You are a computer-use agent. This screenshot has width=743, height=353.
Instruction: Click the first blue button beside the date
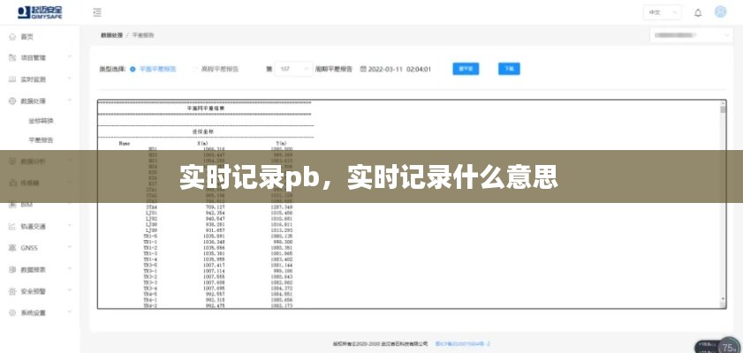pos(466,68)
